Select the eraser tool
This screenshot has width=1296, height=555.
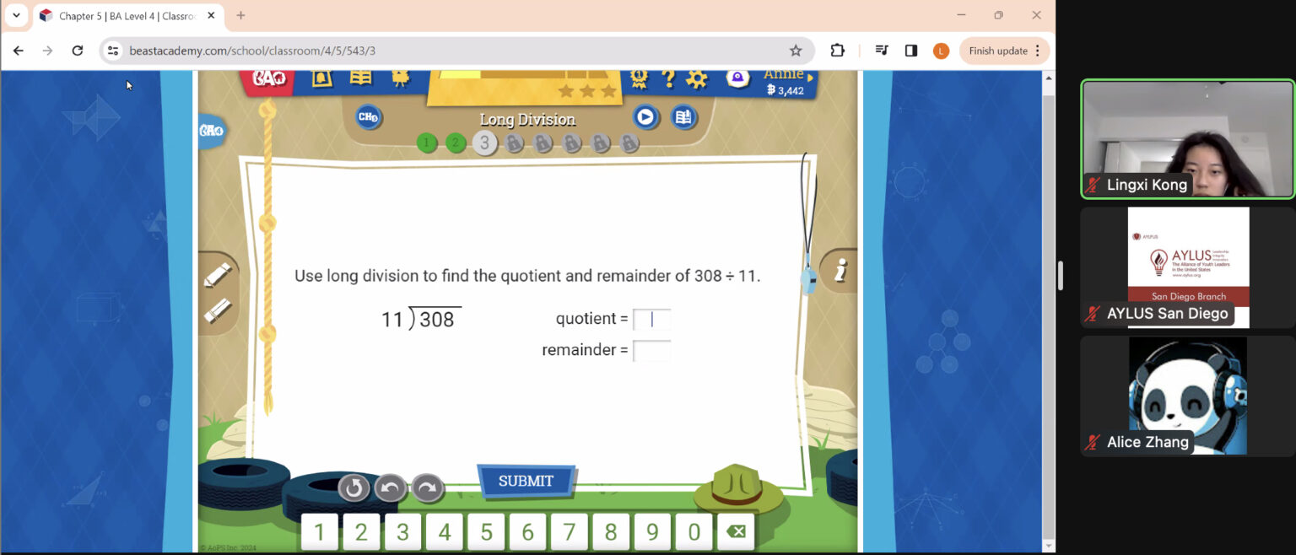tap(218, 311)
